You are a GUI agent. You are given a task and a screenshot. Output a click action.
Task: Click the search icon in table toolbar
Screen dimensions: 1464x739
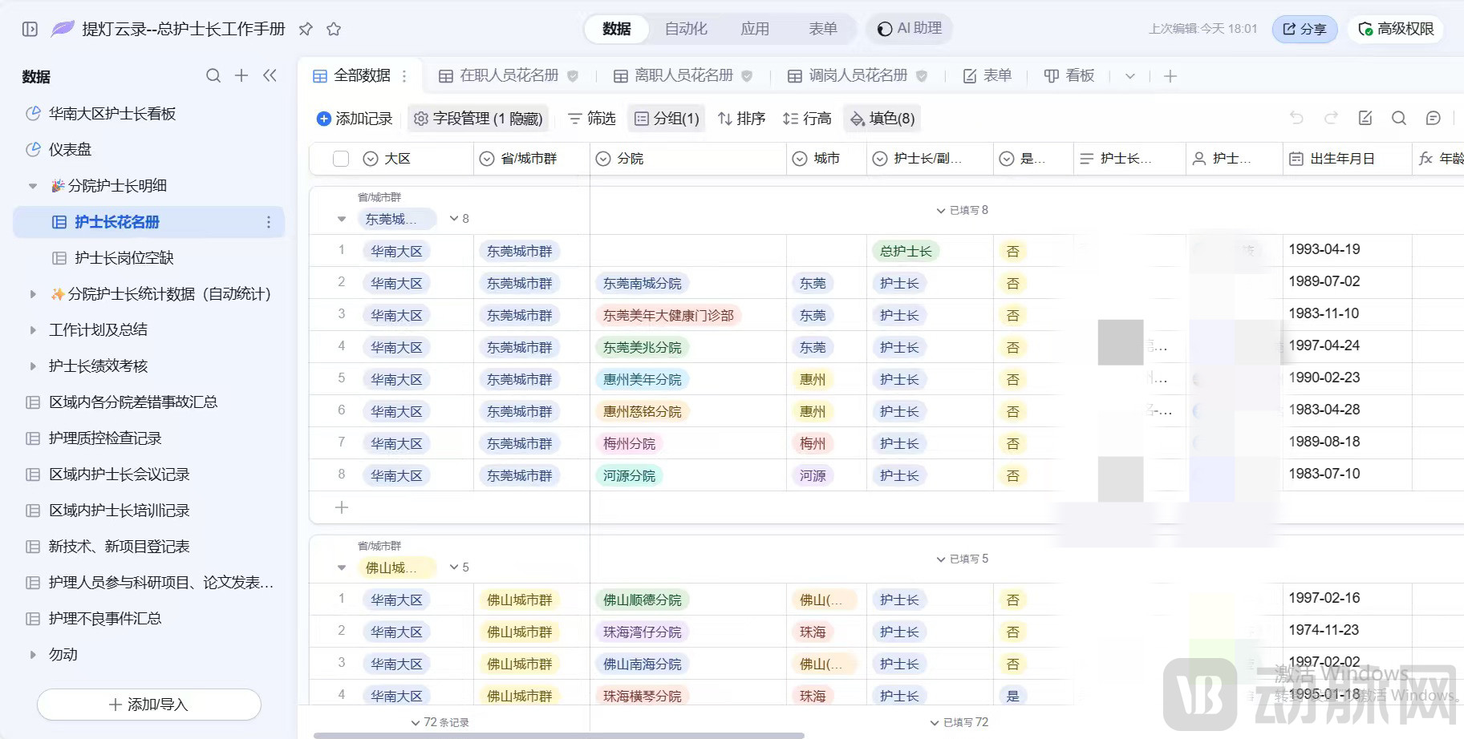coord(1399,118)
